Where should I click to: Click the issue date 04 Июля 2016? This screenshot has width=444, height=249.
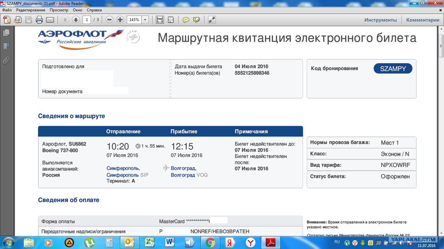(x=252, y=66)
